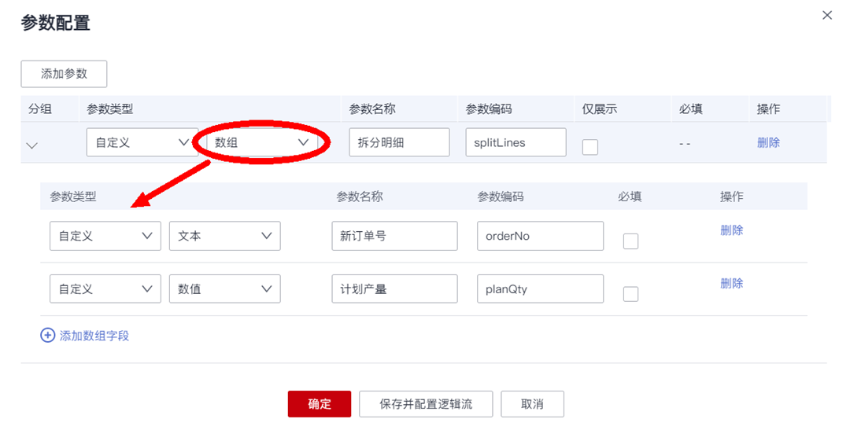Enable 必填 checkbox for orderNo row
This screenshot has height=441, width=850.
(x=630, y=241)
